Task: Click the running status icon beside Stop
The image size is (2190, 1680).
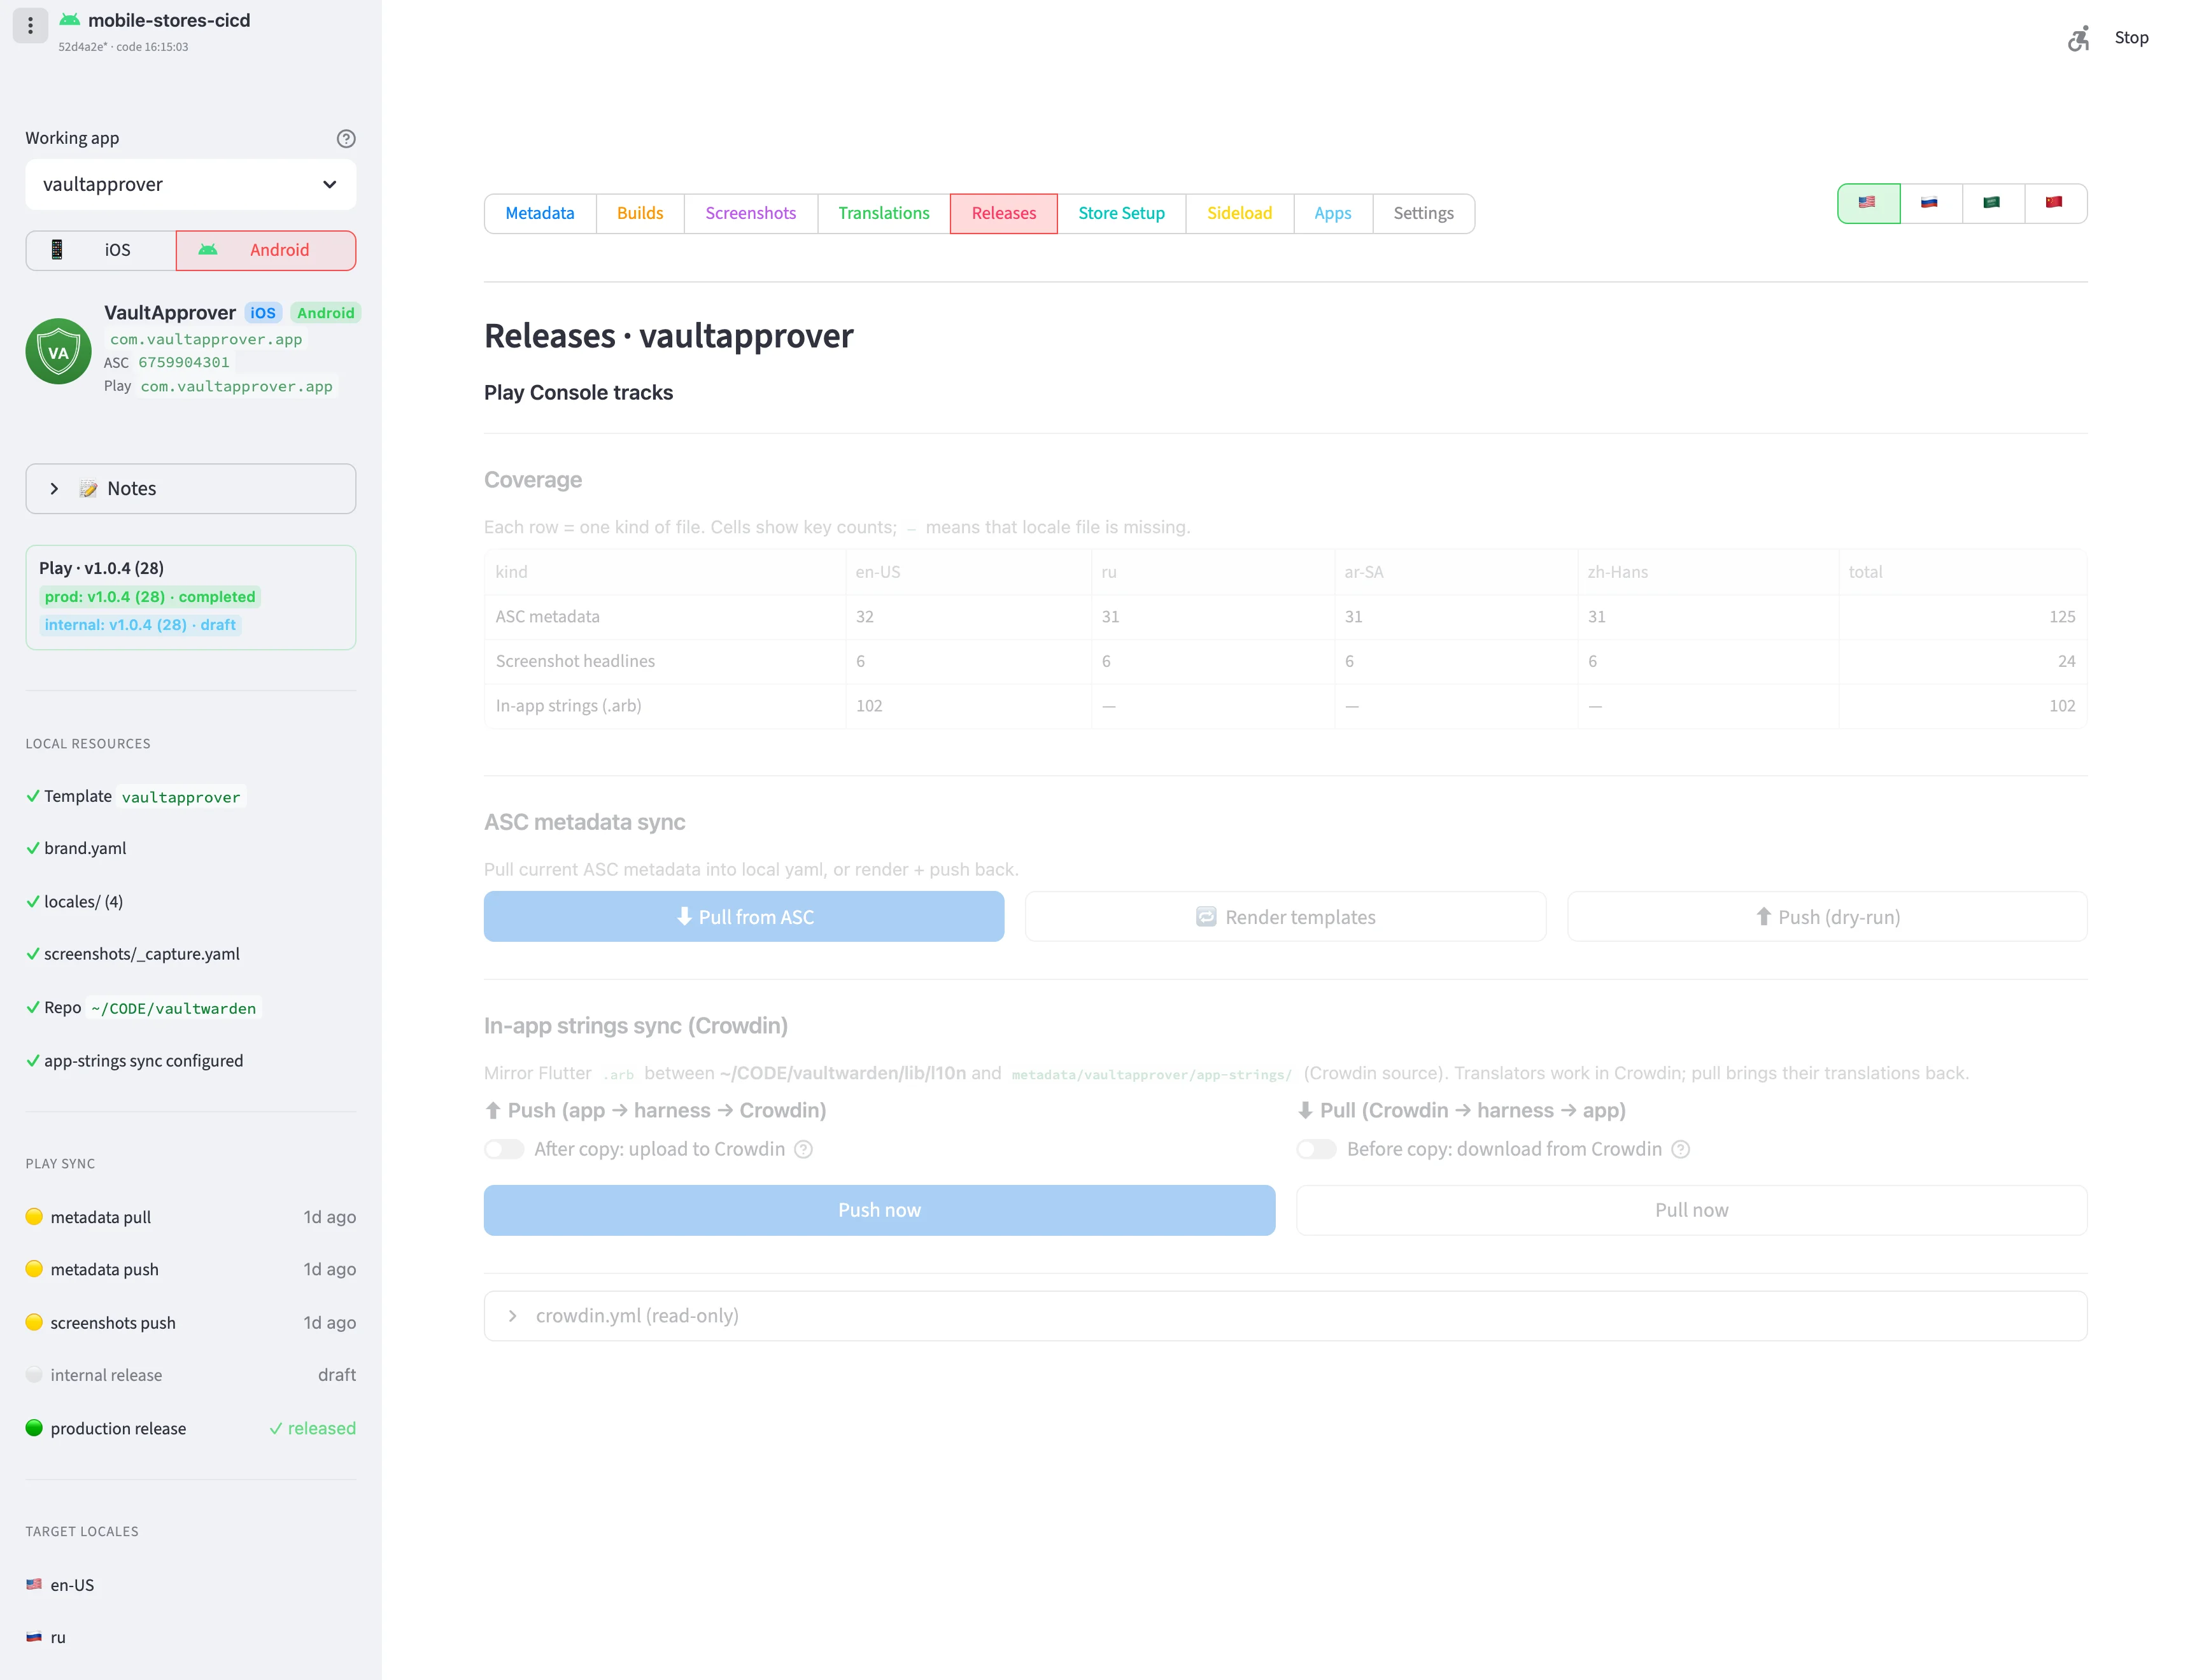Action: (x=2079, y=38)
